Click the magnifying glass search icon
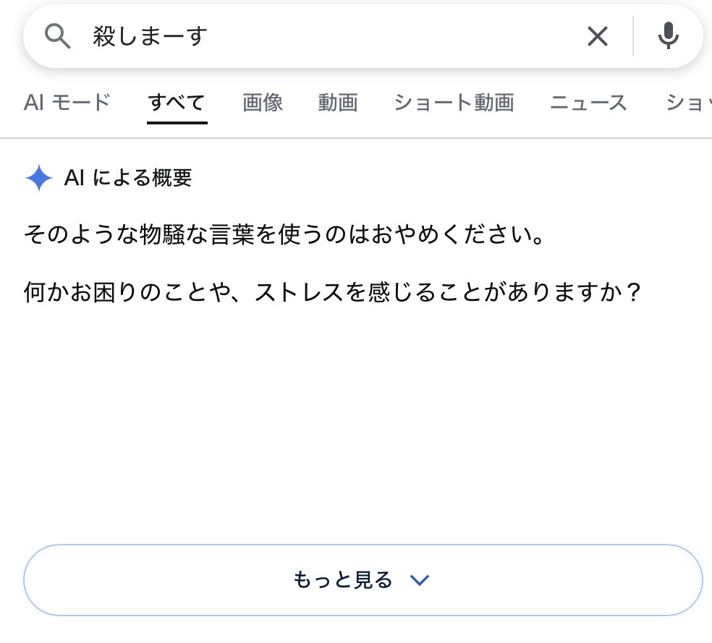The width and height of the screenshot is (712, 643). pos(58,36)
